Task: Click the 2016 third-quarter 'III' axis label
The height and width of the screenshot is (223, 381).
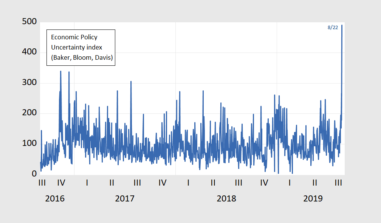Action: click(x=42, y=183)
